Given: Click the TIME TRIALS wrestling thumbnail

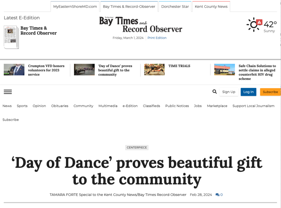Looking at the screenshot, I should [x=154, y=70].
